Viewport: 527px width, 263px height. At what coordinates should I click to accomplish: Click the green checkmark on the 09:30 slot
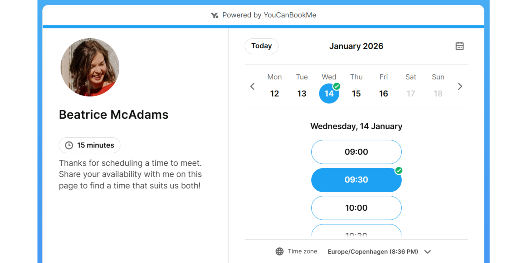pos(399,171)
